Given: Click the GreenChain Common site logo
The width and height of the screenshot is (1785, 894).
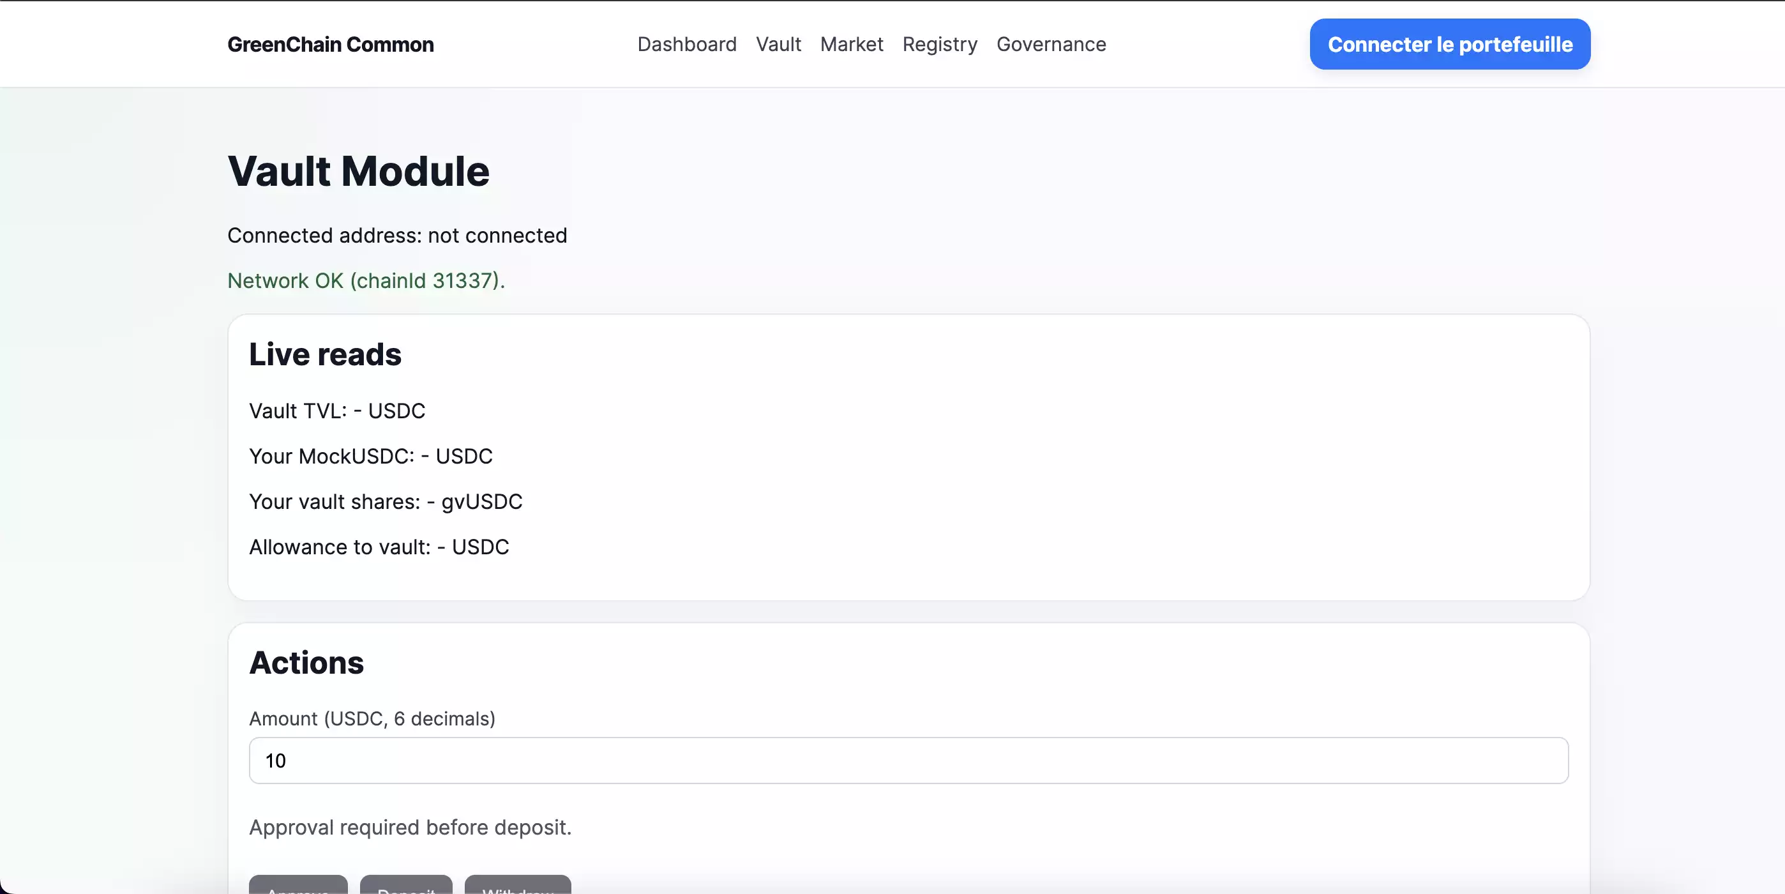Looking at the screenshot, I should (331, 44).
